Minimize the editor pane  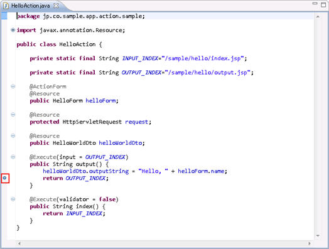315,4
